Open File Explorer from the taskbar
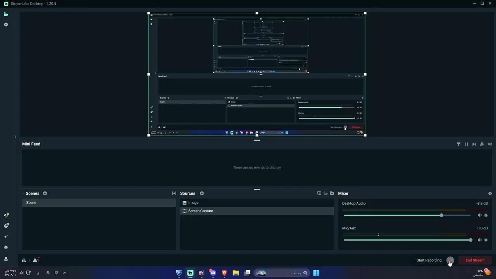Screen dimensions: 496x279 click(236, 273)
